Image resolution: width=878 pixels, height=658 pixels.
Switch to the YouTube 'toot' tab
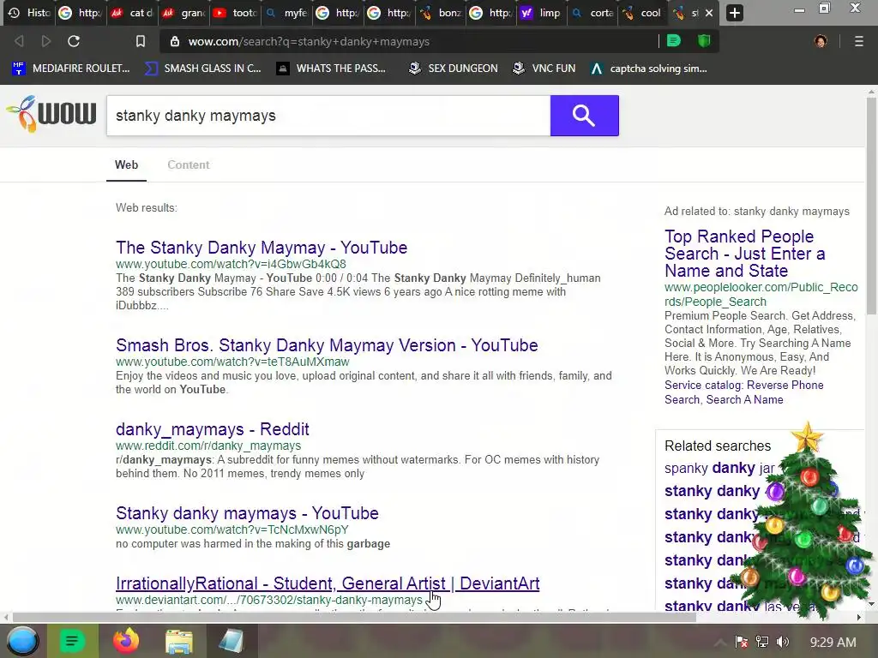(x=236, y=13)
